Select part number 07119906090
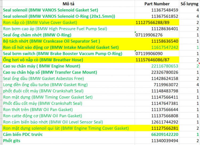Image resolution: width=200 pixels, height=145 pixels. [x=157, y=54]
